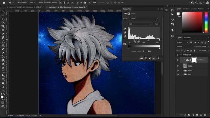Select the Path Selection arrow tool
Viewport: 210px width, 118px height.
coord(3,75)
